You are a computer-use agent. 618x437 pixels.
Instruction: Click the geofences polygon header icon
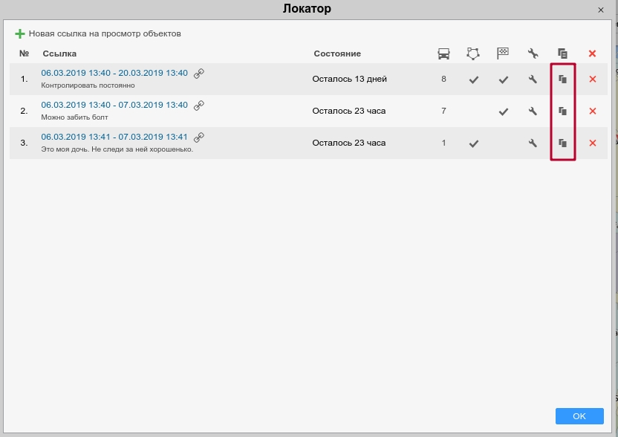coord(473,53)
